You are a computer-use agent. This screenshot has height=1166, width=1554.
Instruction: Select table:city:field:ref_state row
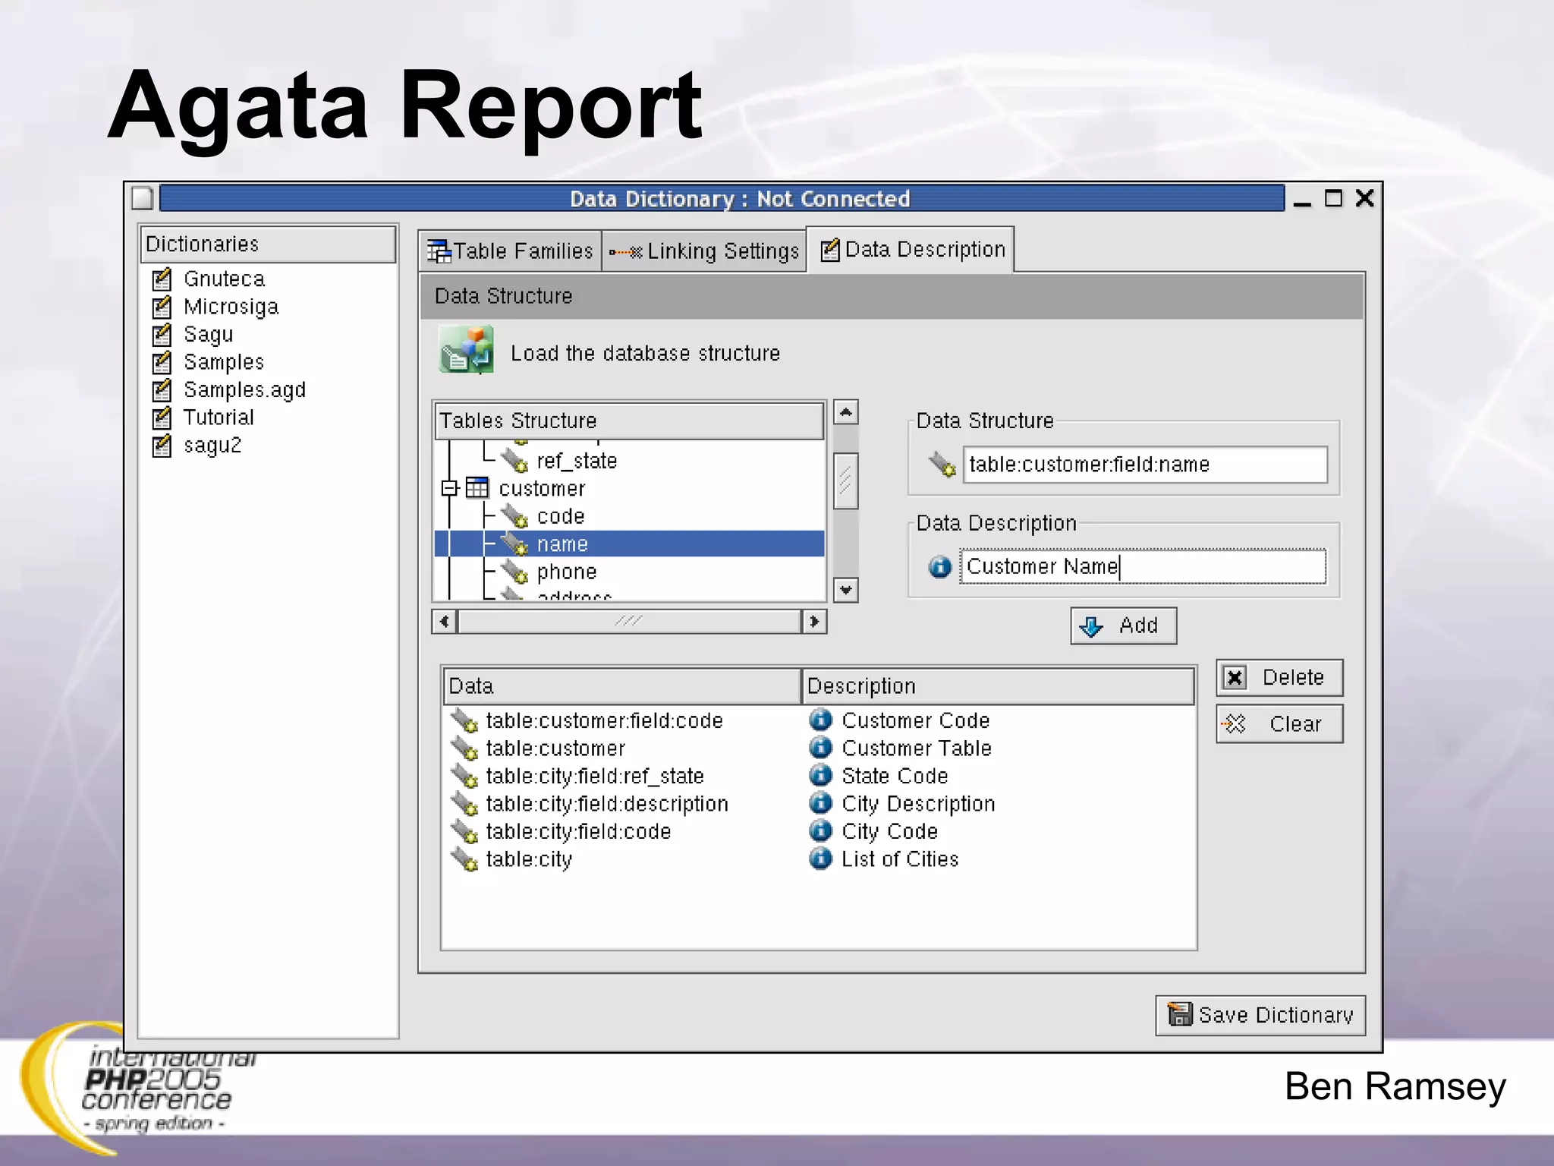click(x=595, y=776)
